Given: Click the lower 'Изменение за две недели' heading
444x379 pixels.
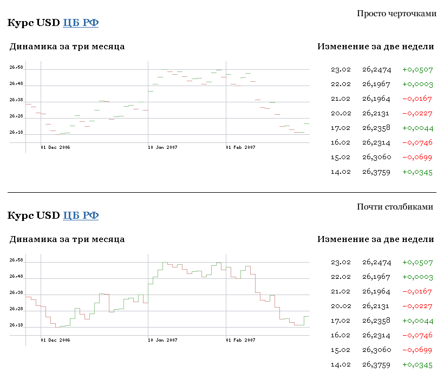Looking at the screenshot, I should tap(375, 239).
